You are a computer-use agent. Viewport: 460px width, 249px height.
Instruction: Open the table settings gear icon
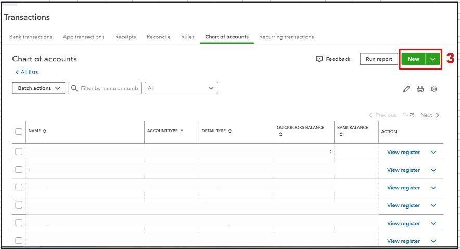(x=434, y=89)
